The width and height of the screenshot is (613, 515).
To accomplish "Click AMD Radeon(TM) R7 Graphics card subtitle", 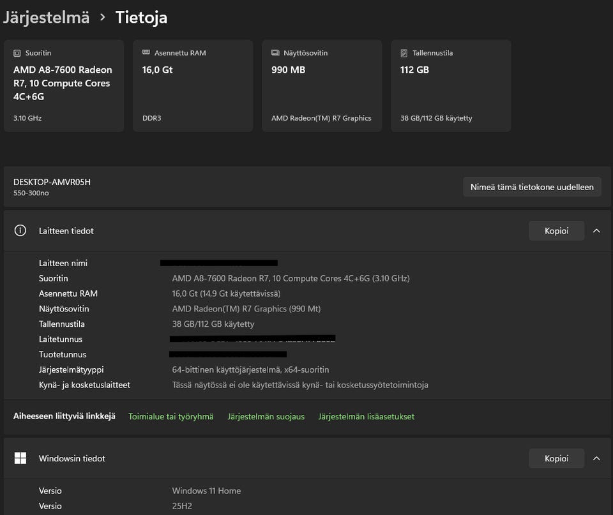I will [x=321, y=118].
